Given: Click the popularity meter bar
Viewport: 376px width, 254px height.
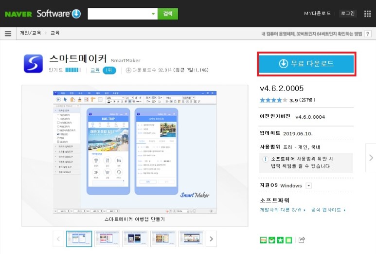Looking at the screenshot, I should (x=73, y=70).
